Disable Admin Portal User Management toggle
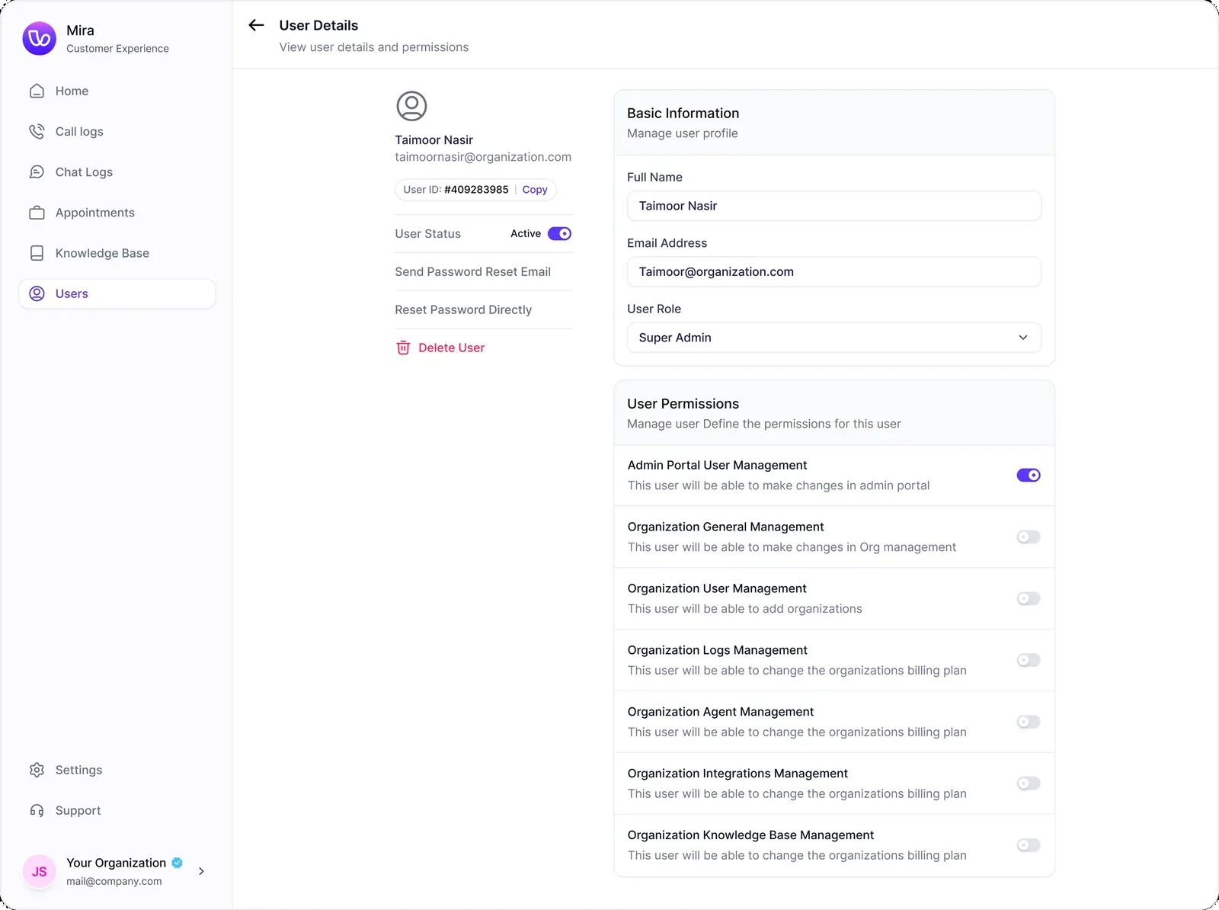 [1029, 476]
